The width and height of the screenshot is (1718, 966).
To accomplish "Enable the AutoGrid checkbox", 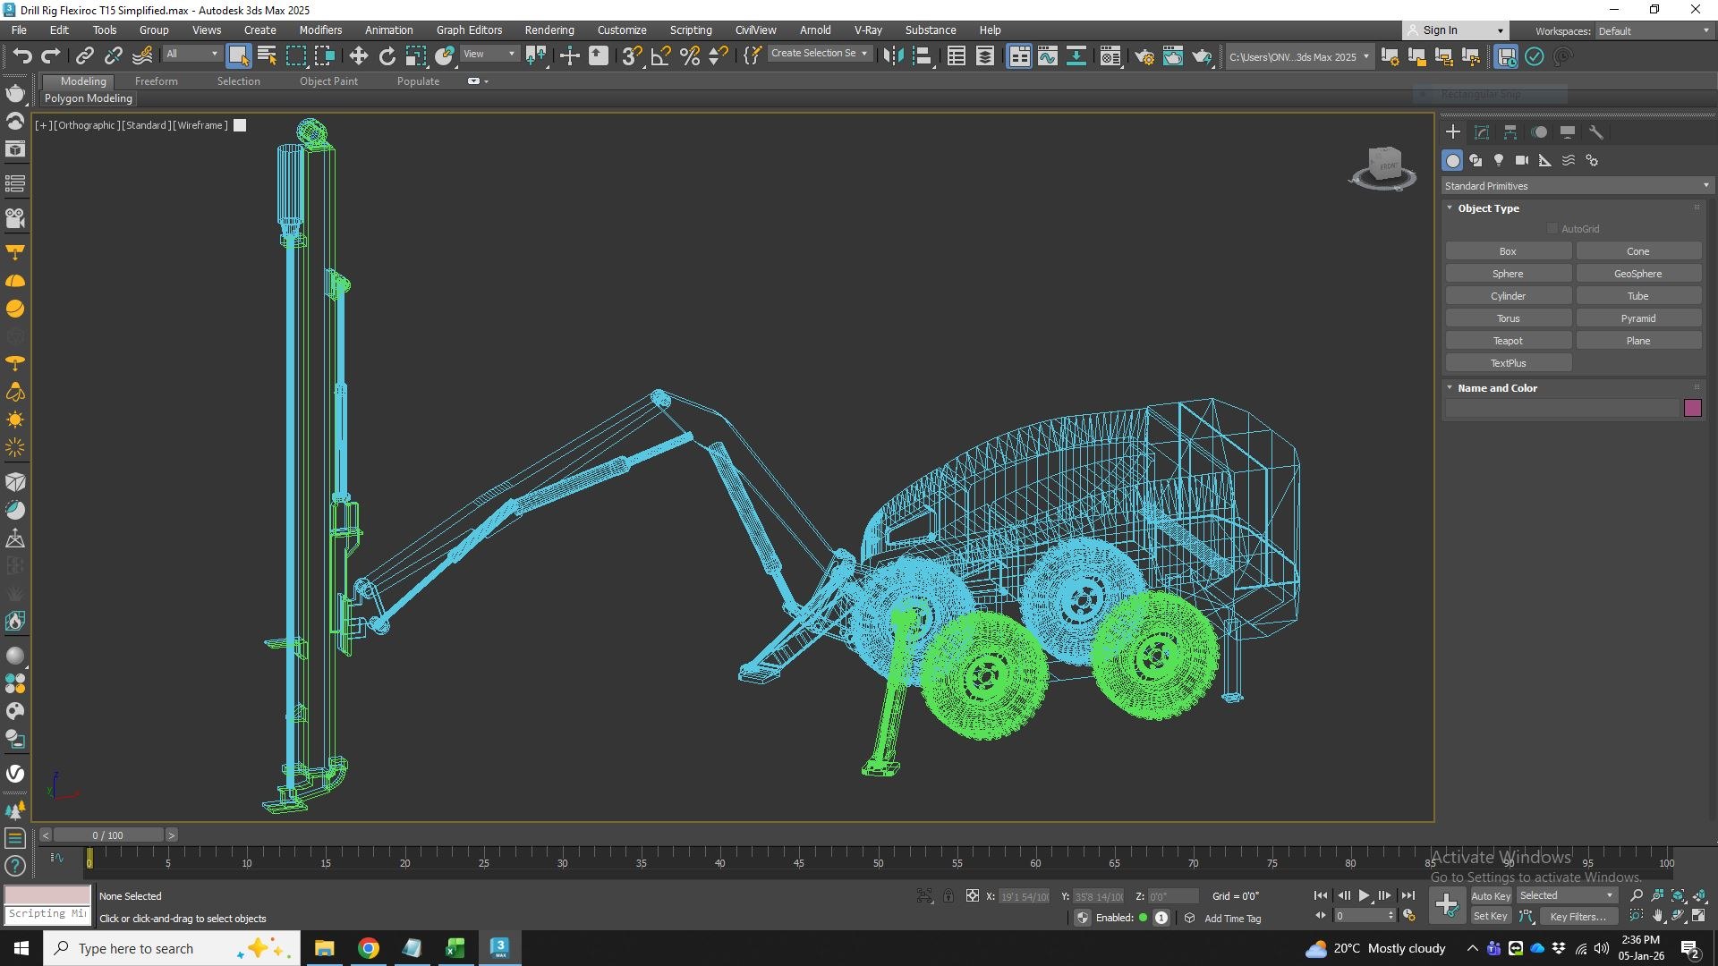I will pyautogui.click(x=1552, y=229).
